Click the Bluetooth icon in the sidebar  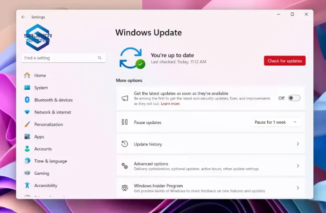tap(27, 100)
